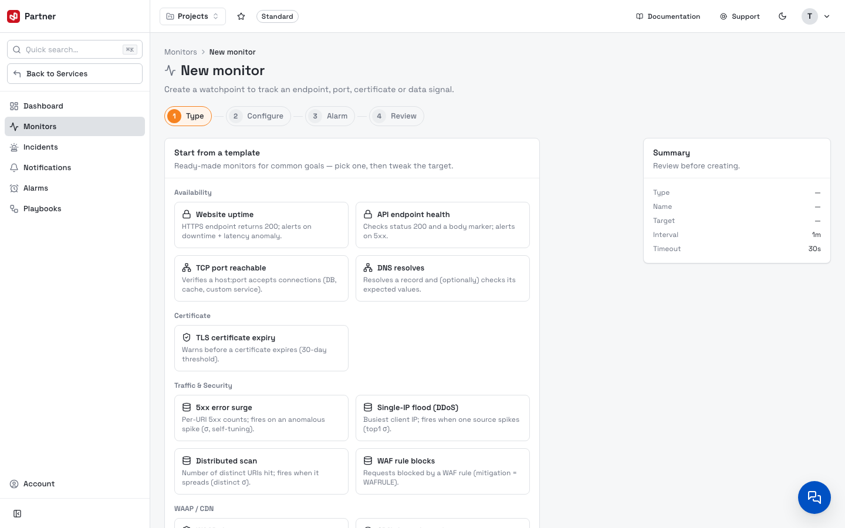Click the Support lifebuoy icon
Screen dimensions: 845x528
(724, 16)
